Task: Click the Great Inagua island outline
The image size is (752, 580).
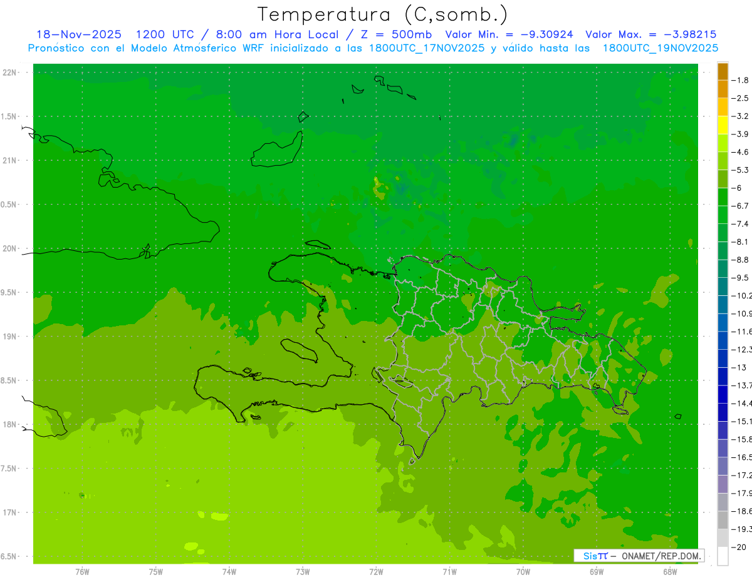Action: click(278, 150)
